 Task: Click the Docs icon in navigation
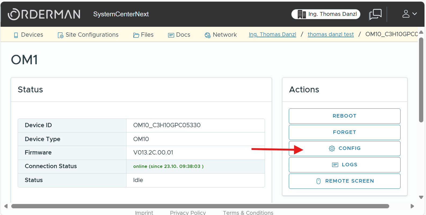(x=171, y=35)
